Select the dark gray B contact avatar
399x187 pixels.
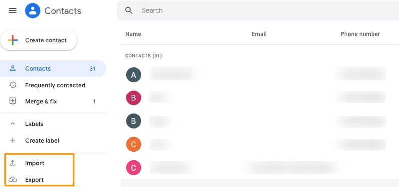pyautogui.click(x=133, y=121)
